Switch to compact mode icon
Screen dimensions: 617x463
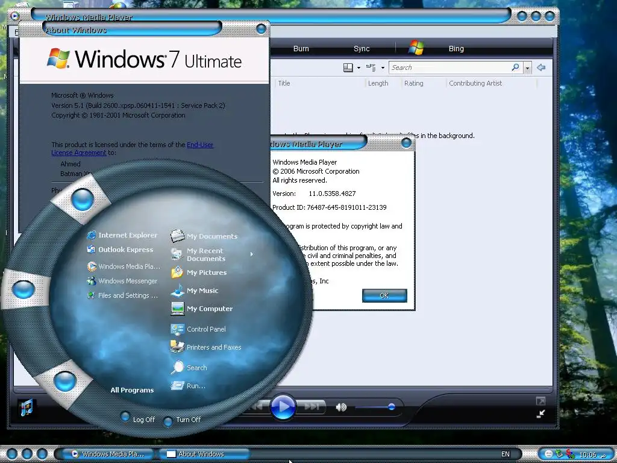pos(540,414)
